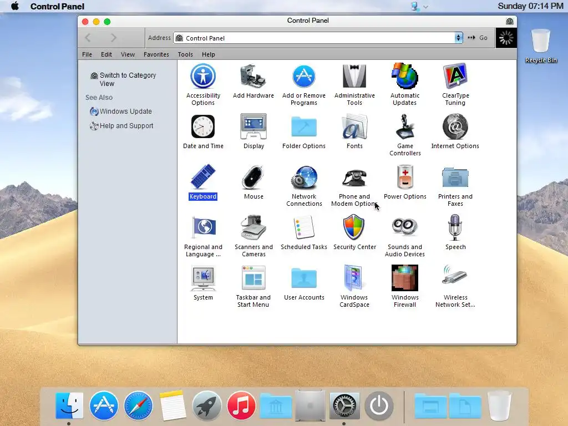The image size is (568, 426).
Task: Click Switch to Category View link
Action: pos(128,79)
